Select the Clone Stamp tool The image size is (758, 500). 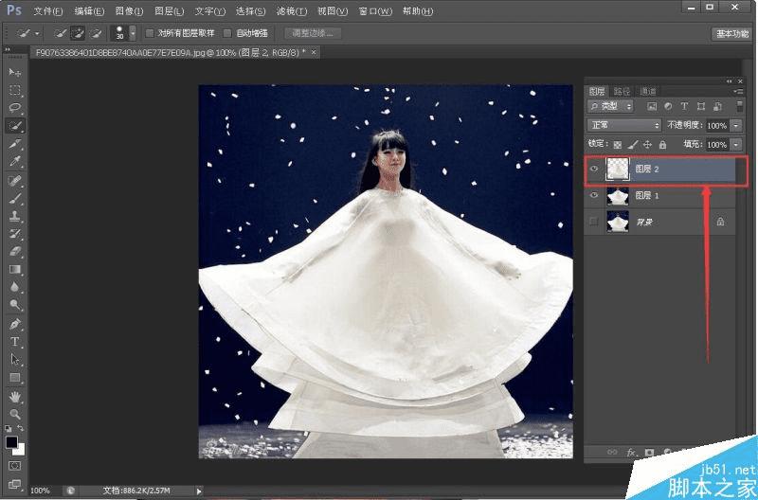click(x=15, y=217)
